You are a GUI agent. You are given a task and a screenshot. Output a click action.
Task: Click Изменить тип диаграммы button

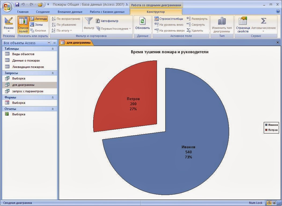pos(222,25)
